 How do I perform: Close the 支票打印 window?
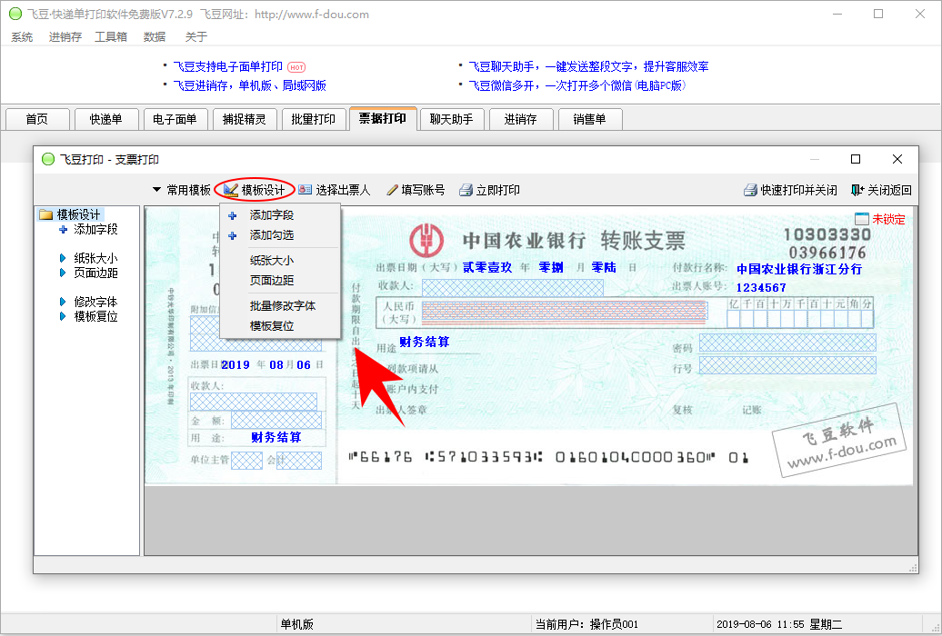[897, 159]
